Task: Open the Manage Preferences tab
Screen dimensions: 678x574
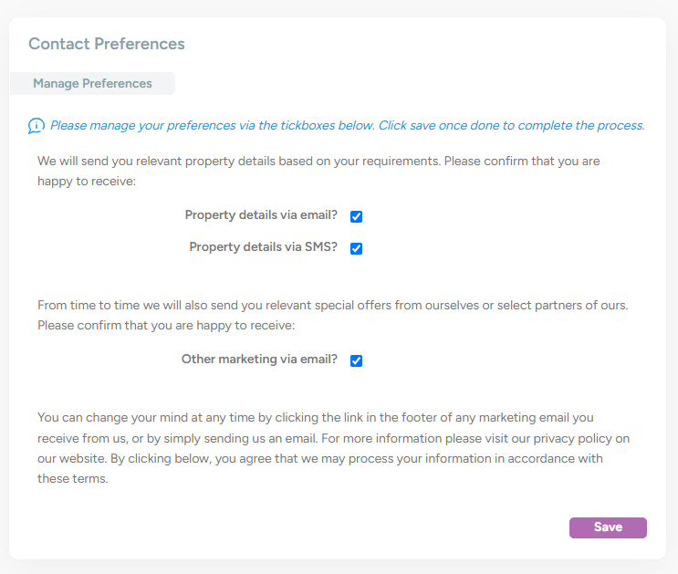Action: (x=92, y=84)
